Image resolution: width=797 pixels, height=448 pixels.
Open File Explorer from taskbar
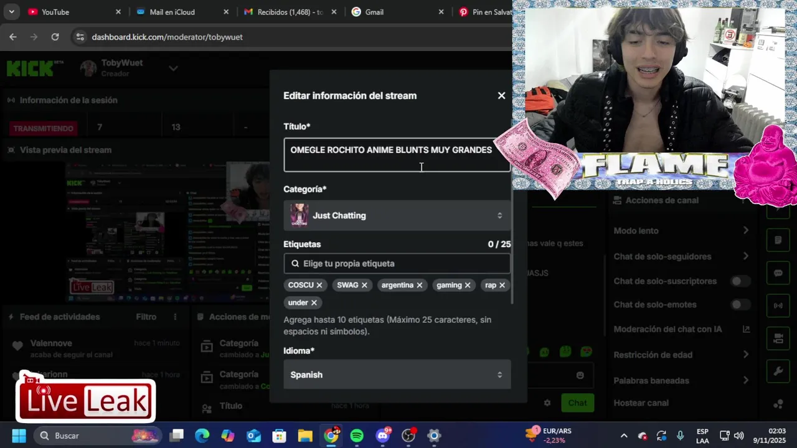[x=305, y=436]
